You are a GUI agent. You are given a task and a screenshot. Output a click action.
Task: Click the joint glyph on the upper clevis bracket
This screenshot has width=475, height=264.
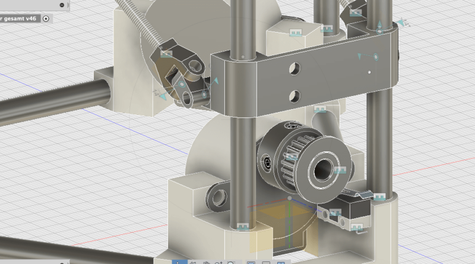click(x=166, y=54)
